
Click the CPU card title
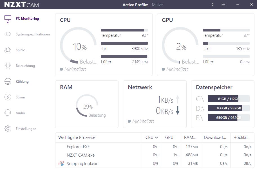[x=65, y=20]
